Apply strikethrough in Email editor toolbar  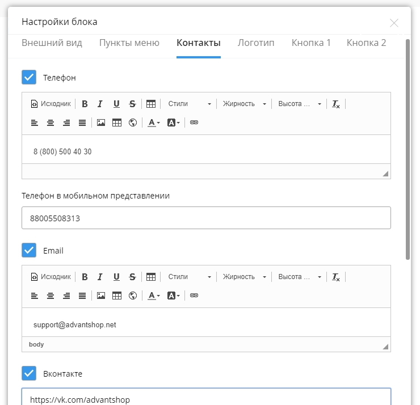click(x=132, y=277)
